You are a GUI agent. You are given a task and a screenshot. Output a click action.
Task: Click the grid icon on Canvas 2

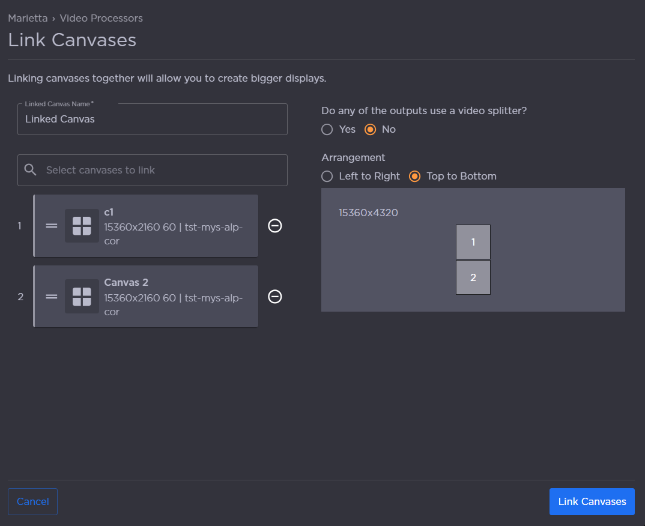coord(82,297)
